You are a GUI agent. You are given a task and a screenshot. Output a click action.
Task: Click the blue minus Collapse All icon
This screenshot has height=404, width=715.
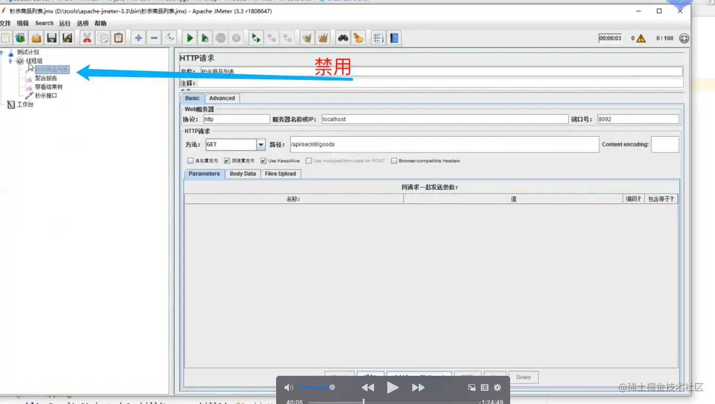[x=154, y=38]
